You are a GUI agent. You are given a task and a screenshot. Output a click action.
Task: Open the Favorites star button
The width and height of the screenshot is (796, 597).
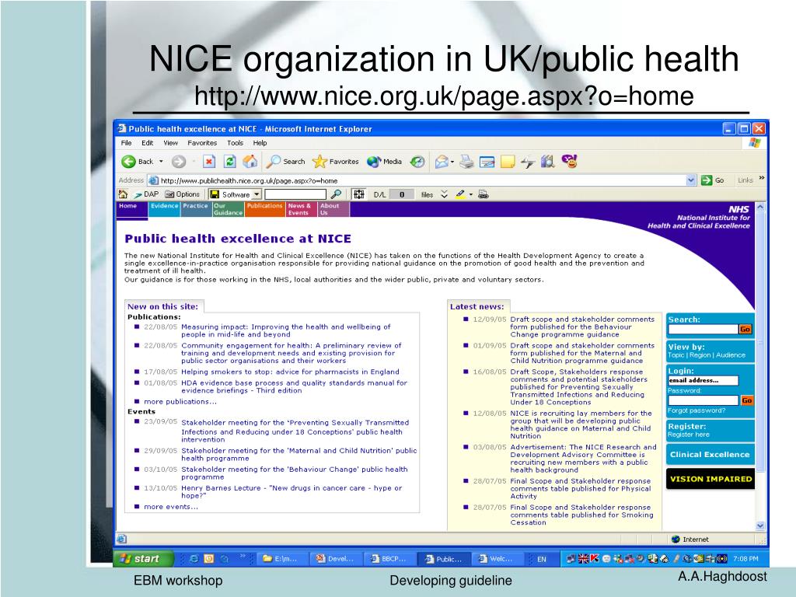click(336, 162)
